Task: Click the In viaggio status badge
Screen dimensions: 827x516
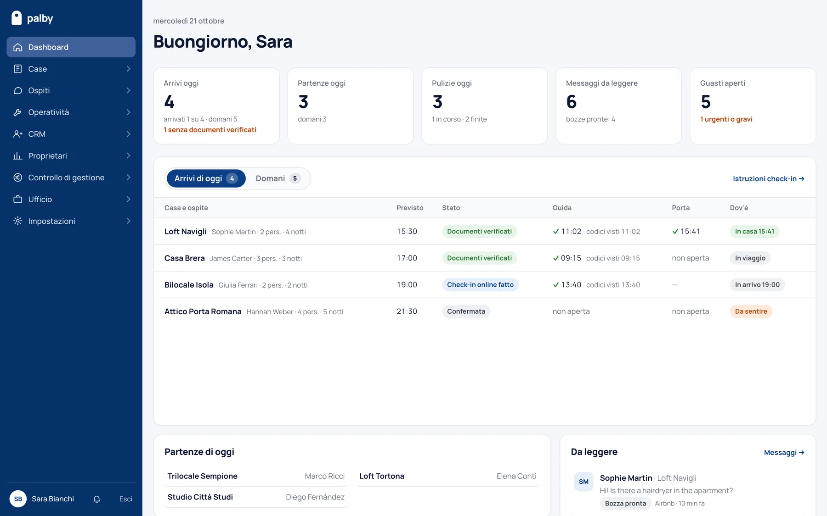Action: coord(750,258)
